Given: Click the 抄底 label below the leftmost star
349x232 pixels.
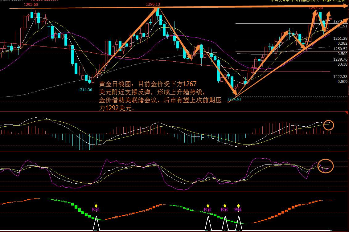Looking at the screenshot, I should [x=96, y=210].
